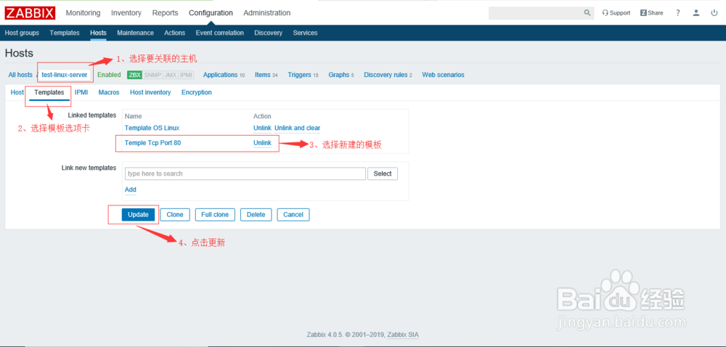726x347 pixels.
Task: Open the help question mark icon
Action: tap(678, 13)
